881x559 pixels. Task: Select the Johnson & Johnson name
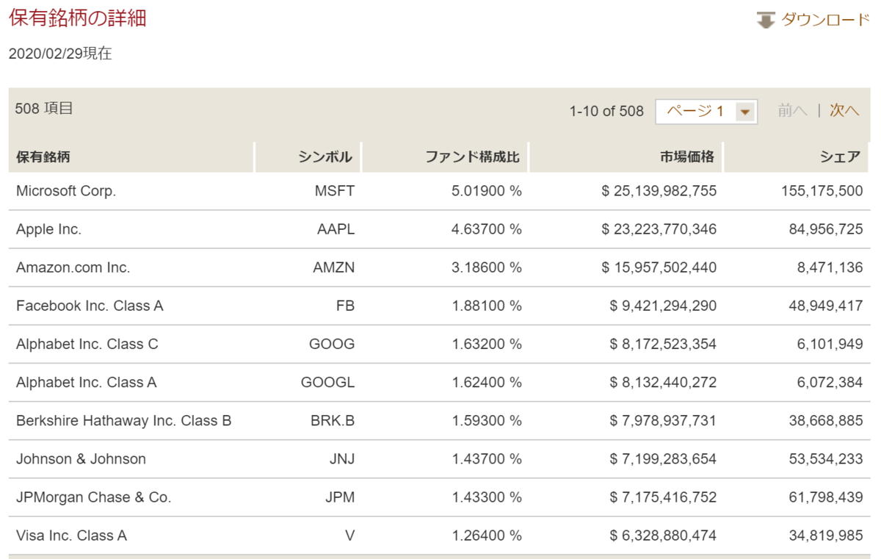(x=81, y=459)
